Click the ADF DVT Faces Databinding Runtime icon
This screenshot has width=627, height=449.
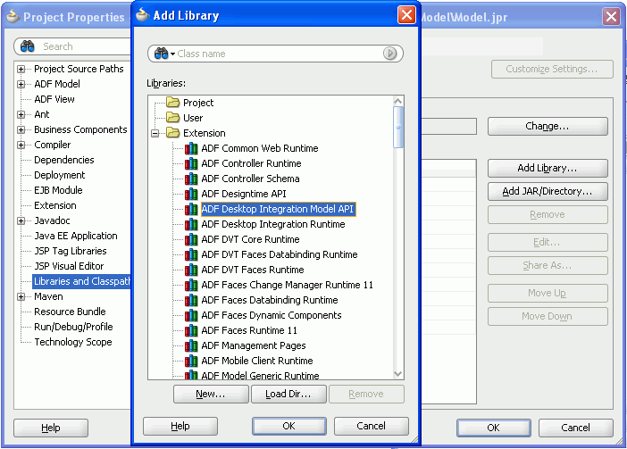191,255
